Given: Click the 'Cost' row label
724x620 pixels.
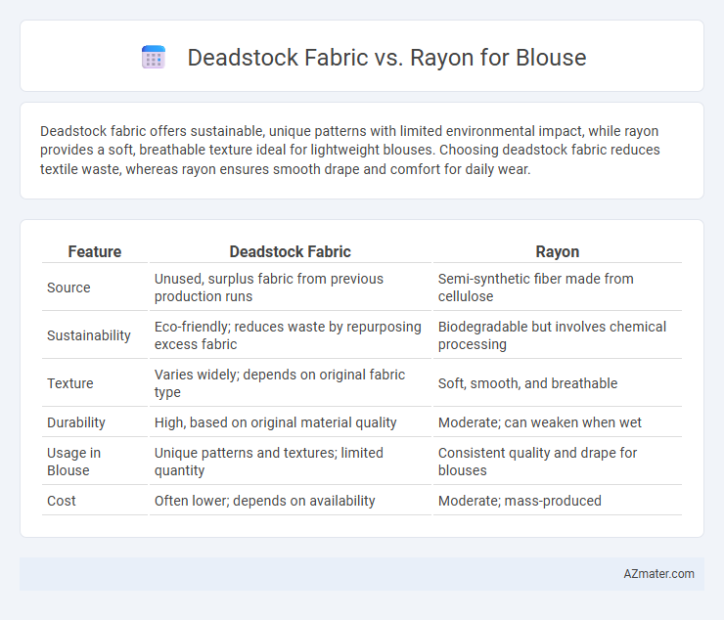Looking at the screenshot, I should (62, 501).
